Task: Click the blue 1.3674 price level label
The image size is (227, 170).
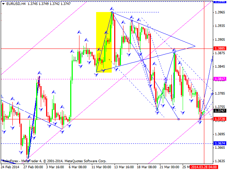Action: click(220, 143)
